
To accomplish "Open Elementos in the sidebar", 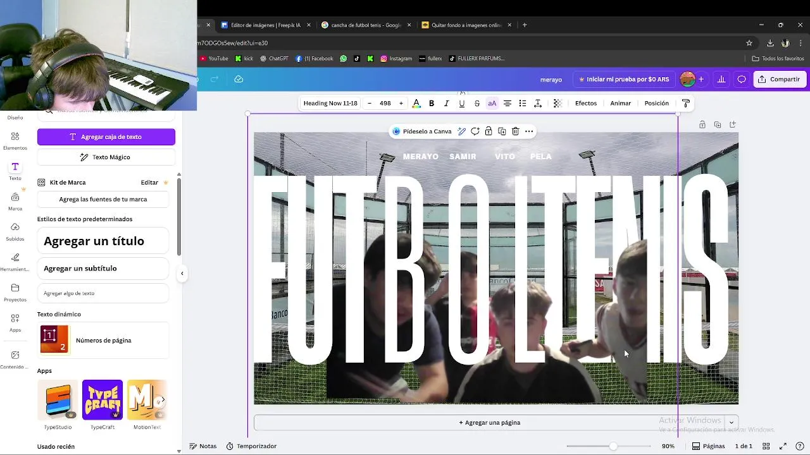I will click(x=15, y=141).
